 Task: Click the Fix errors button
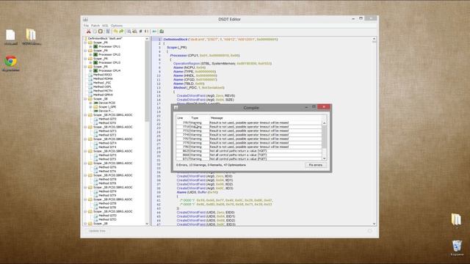pos(316,165)
